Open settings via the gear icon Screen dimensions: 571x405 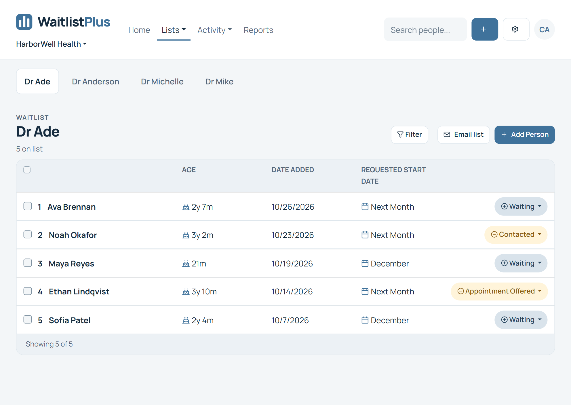tap(516, 29)
